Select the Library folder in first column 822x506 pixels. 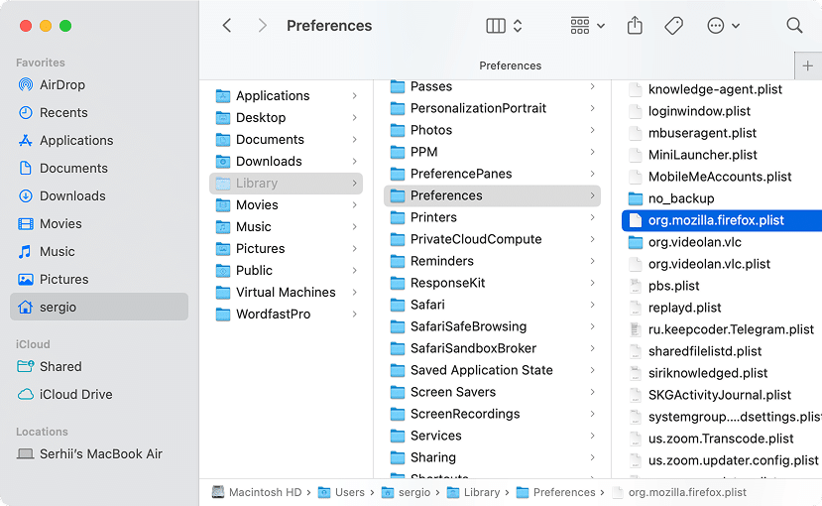click(x=286, y=183)
